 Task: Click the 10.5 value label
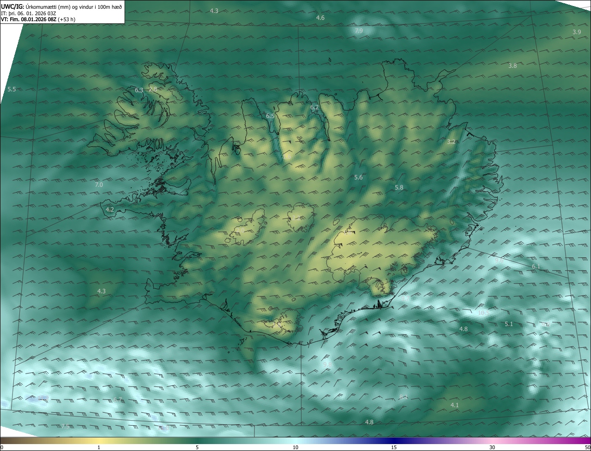coord(484,313)
